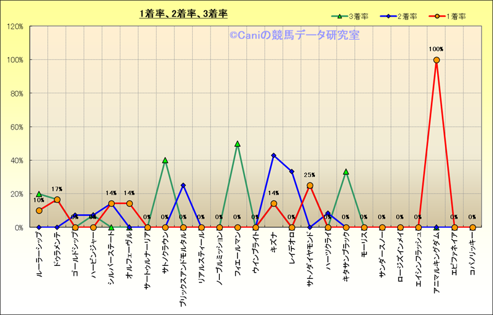The image size is (493, 315).
Task: Click the 14% data label above シルバーステート
Action: (111, 193)
